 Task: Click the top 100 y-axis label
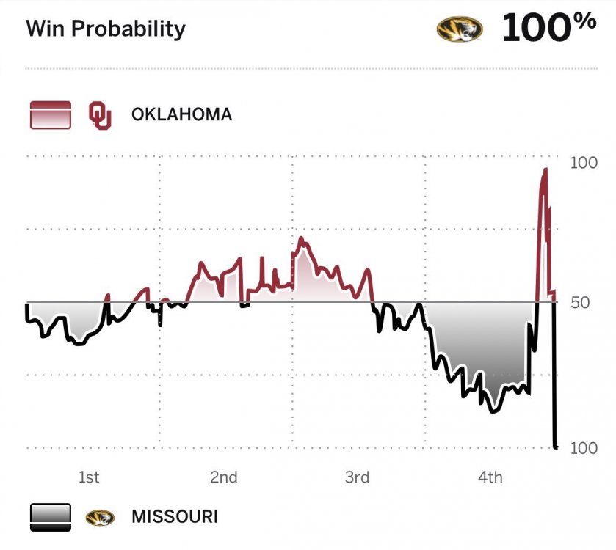click(x=584, y=163)
